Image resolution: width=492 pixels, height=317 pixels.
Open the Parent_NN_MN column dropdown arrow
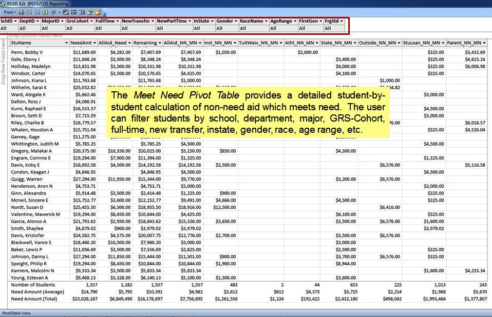click(484, 43)
